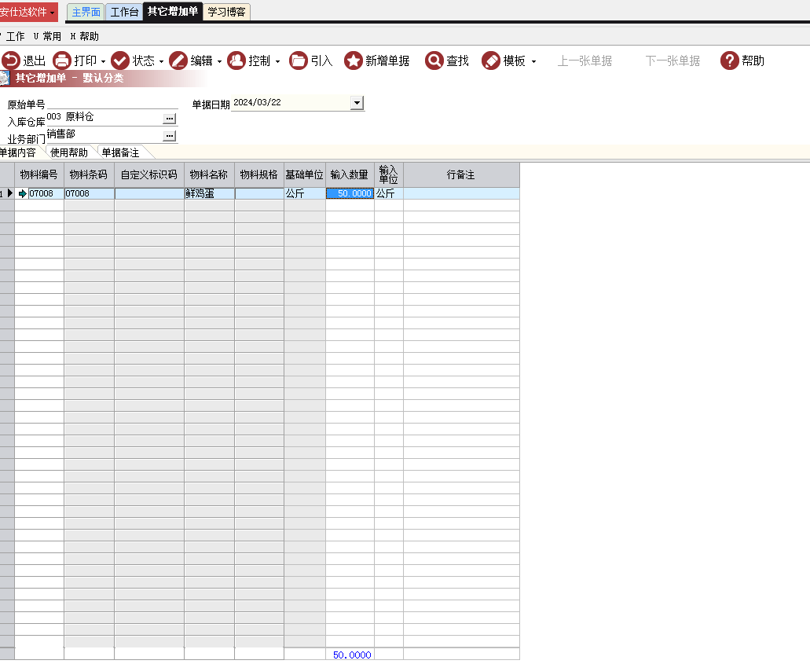Click the 上一张单据 button

[x=585, y=61]
